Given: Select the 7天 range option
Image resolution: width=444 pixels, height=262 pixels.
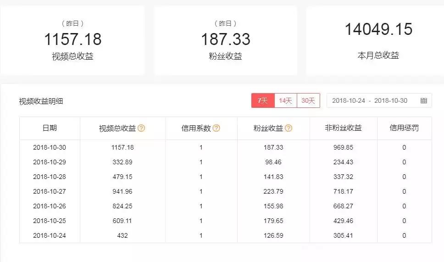Looking at the screenshot, I should (263, 101).
